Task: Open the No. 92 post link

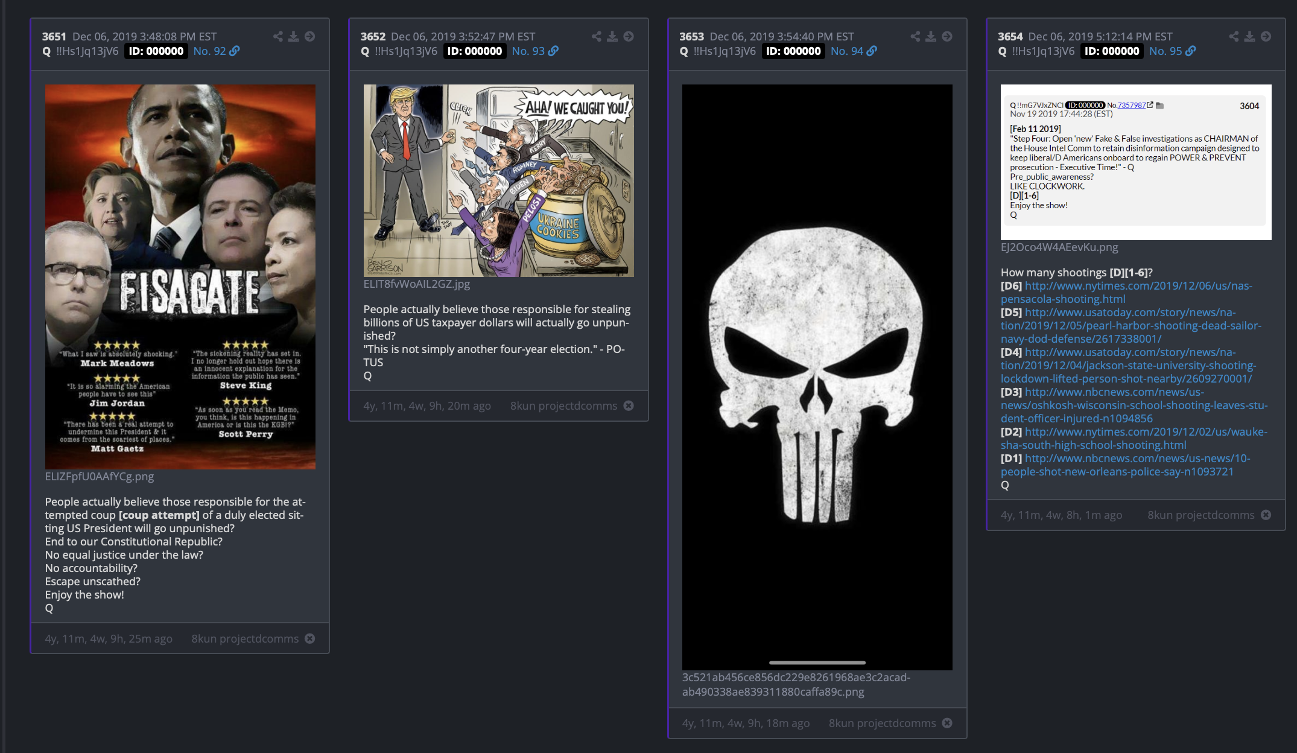Action: 216,51
